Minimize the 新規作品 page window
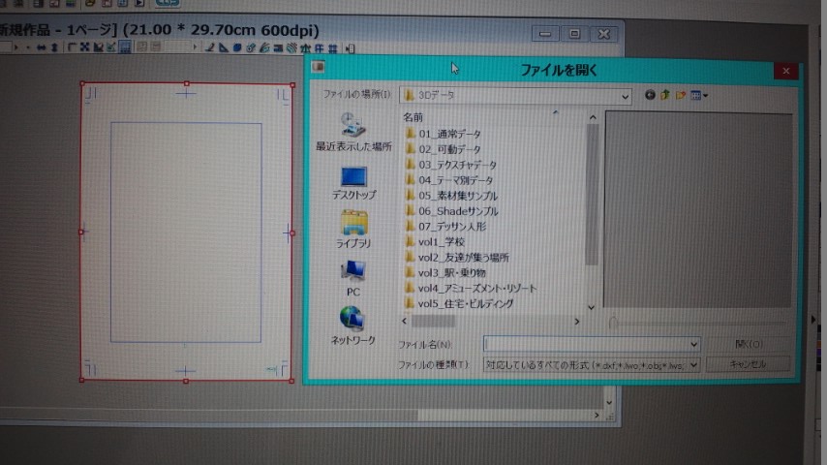This screenshot has width=827, height=465. (x=545, y=34)
